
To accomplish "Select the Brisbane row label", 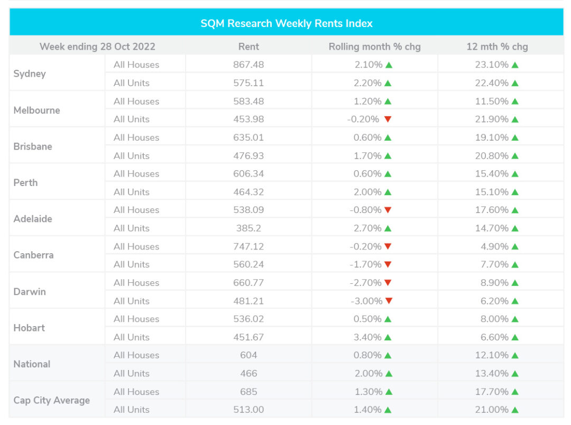I will coord(33,146).
